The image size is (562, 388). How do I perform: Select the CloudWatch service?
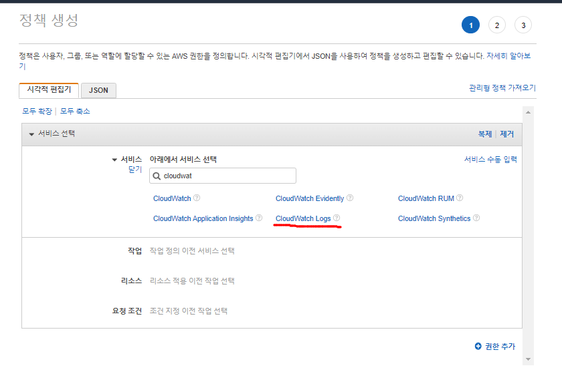[172, 198]
